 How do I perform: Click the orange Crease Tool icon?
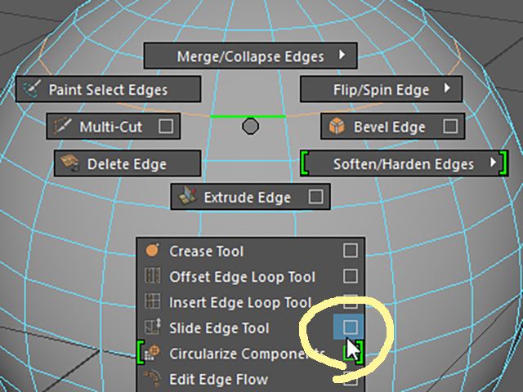point(152,250)
